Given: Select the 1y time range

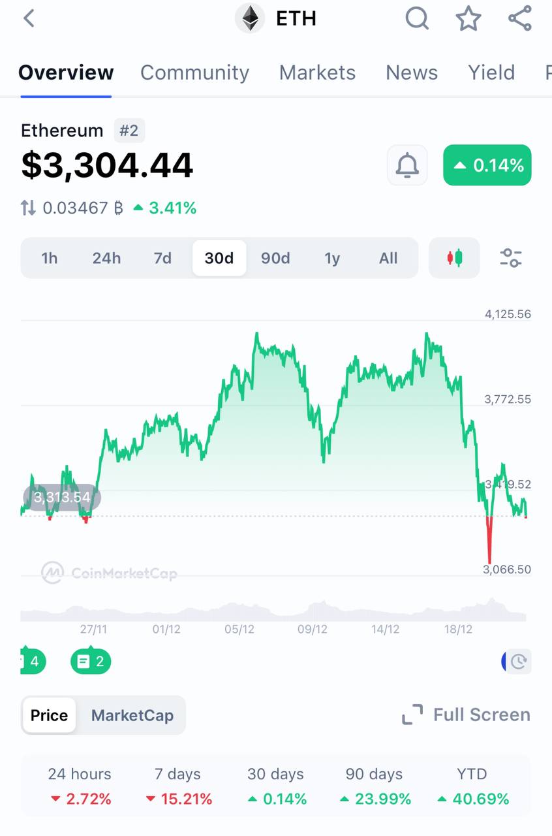Looking at the screenshot, I should pyautogui.click(x=332, y=258).
